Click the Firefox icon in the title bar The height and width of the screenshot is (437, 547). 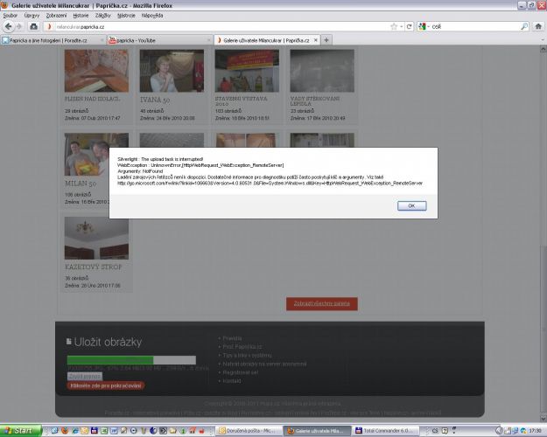[4, 5]
